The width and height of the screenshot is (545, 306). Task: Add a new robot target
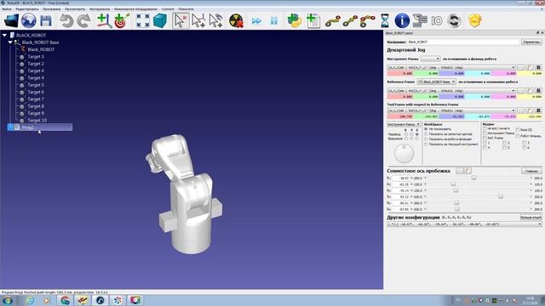click(122, 20)
